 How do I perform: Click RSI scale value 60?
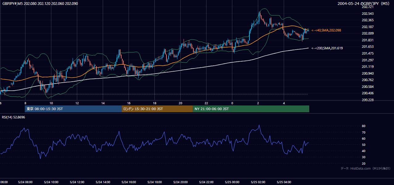coord(363,138)
